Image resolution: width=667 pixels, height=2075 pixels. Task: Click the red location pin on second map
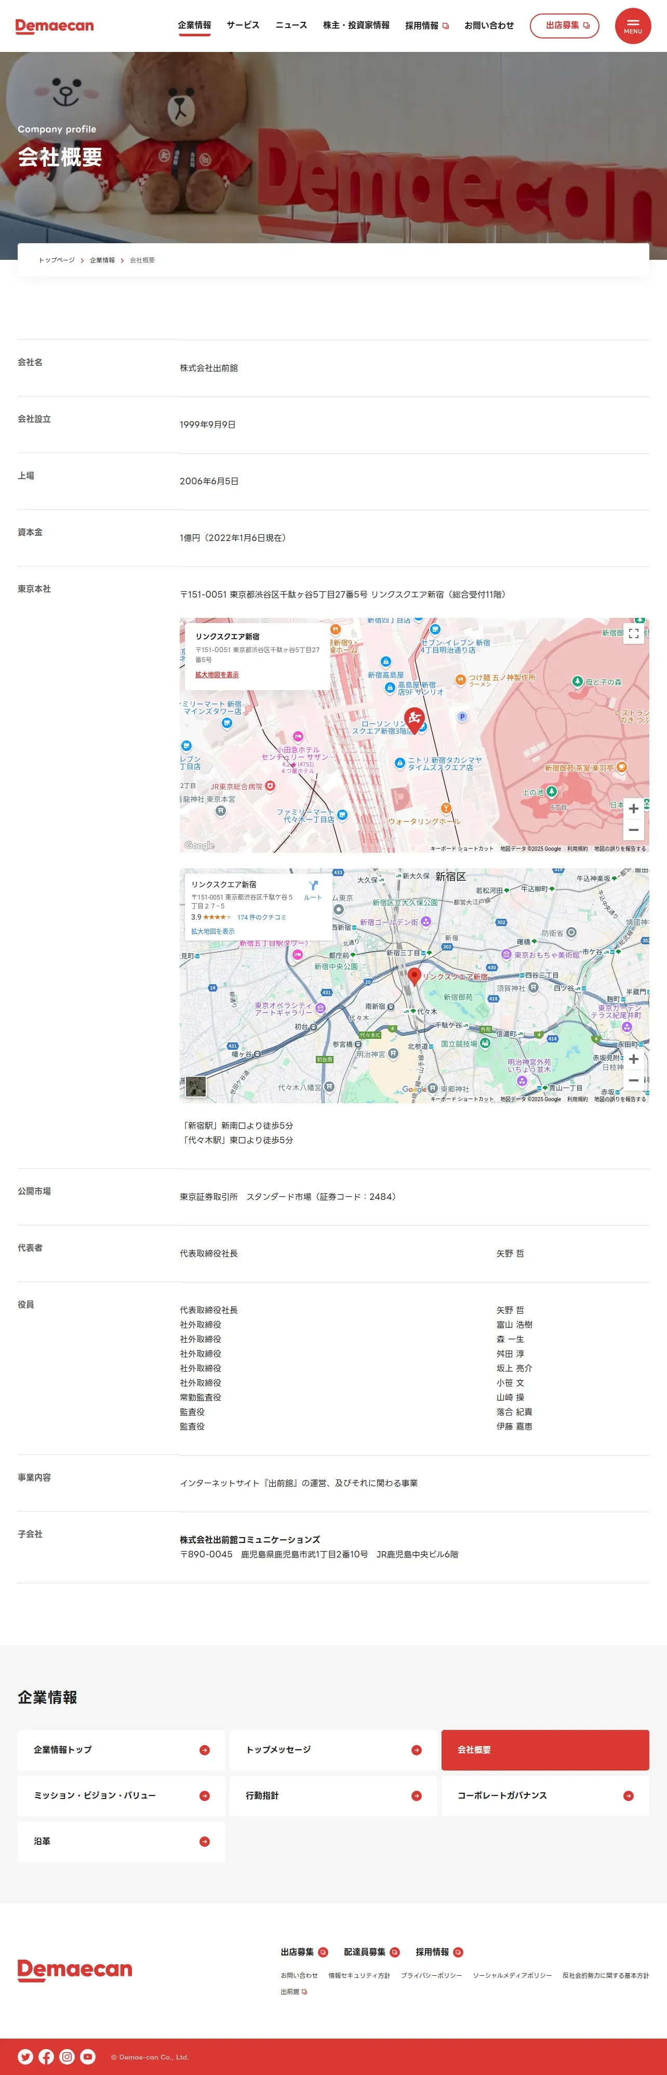pyautogui.click(x=414, y=976)
